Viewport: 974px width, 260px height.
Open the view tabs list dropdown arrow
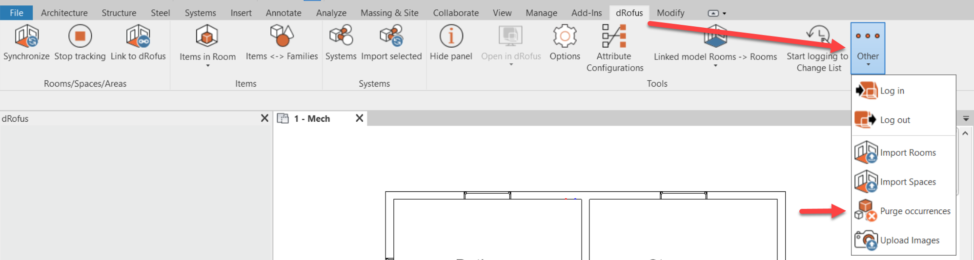click(966, 118)
